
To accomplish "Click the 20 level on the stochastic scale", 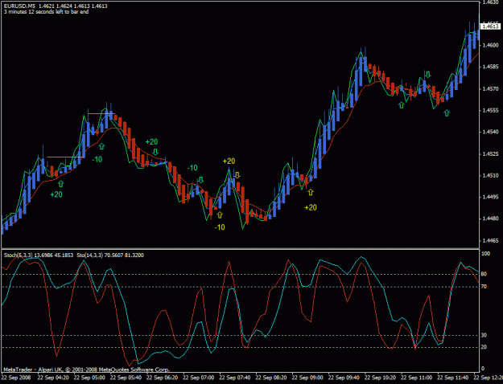I will (x=484, y=347).
